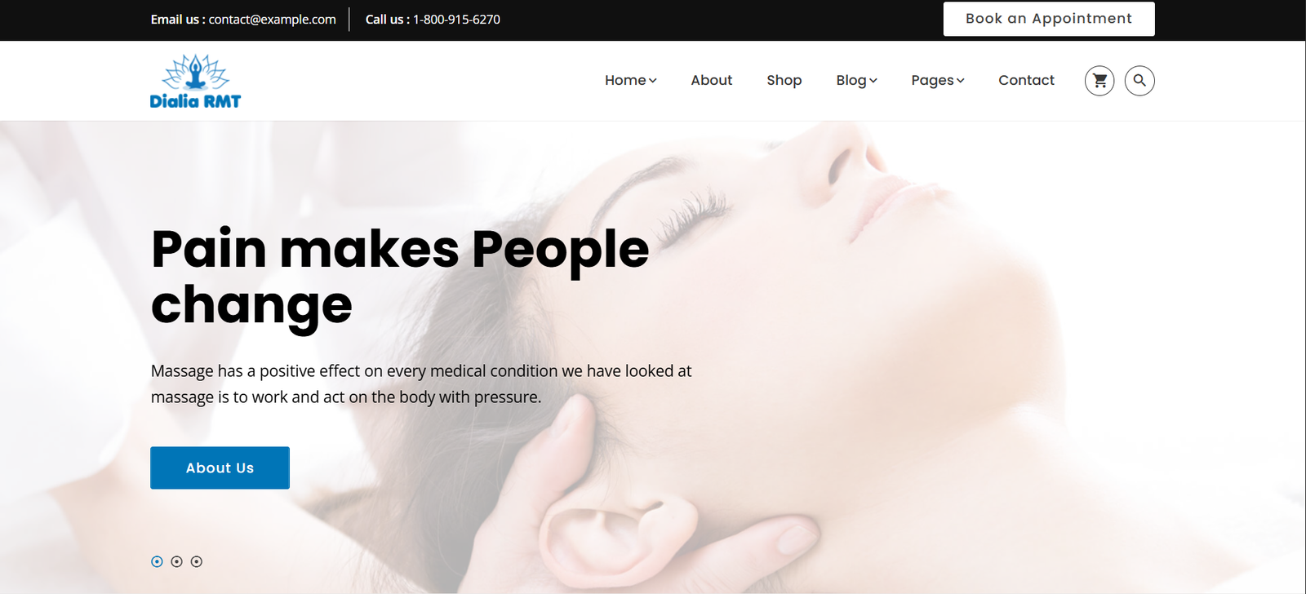This screenshot has height=594, width=1306.
Task: Click the contact@example.com email address
Action: 272,20
